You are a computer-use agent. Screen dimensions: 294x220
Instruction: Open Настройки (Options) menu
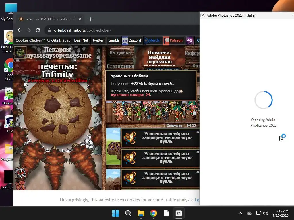pos(120,52)
